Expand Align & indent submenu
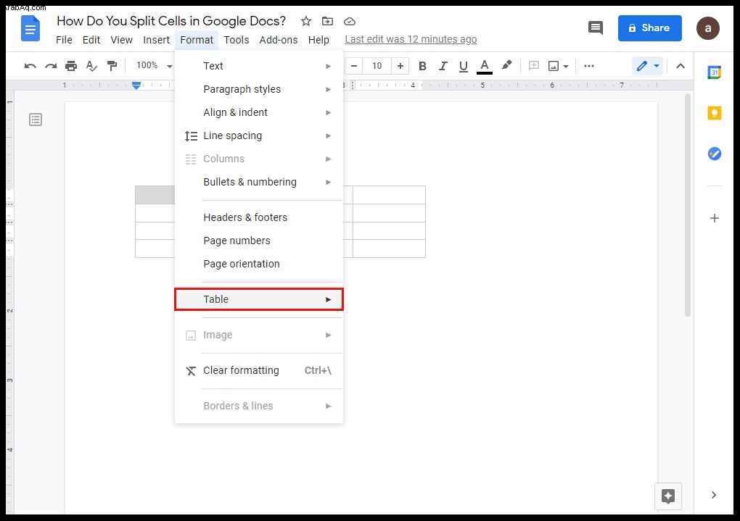 pyautogui.click(x=258, y=112)
